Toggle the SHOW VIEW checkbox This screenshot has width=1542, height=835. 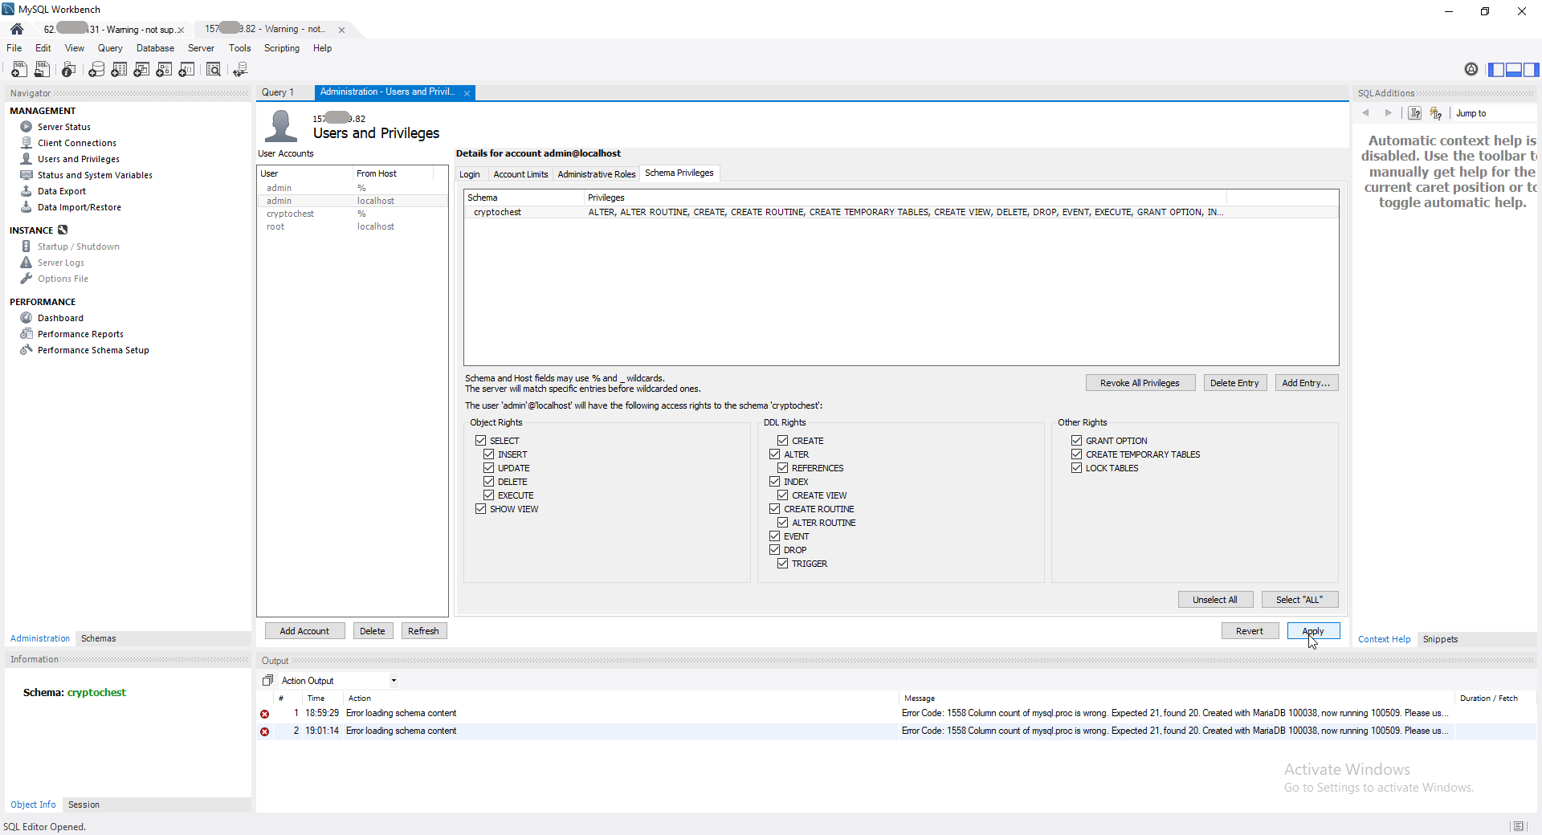pos(480,509)
